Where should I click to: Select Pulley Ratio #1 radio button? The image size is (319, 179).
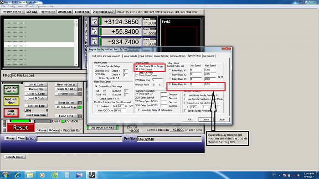point(170,70)
